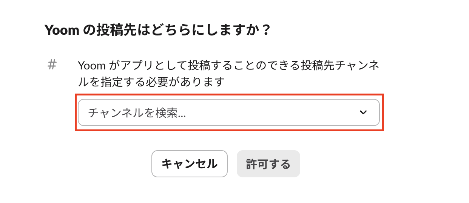Show channel list via down arrow
The height and width of the screenshot is (203, 469).
pos(363,112)
